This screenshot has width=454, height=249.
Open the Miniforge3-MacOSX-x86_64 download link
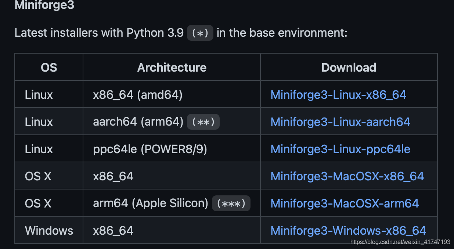pos(347,176)
